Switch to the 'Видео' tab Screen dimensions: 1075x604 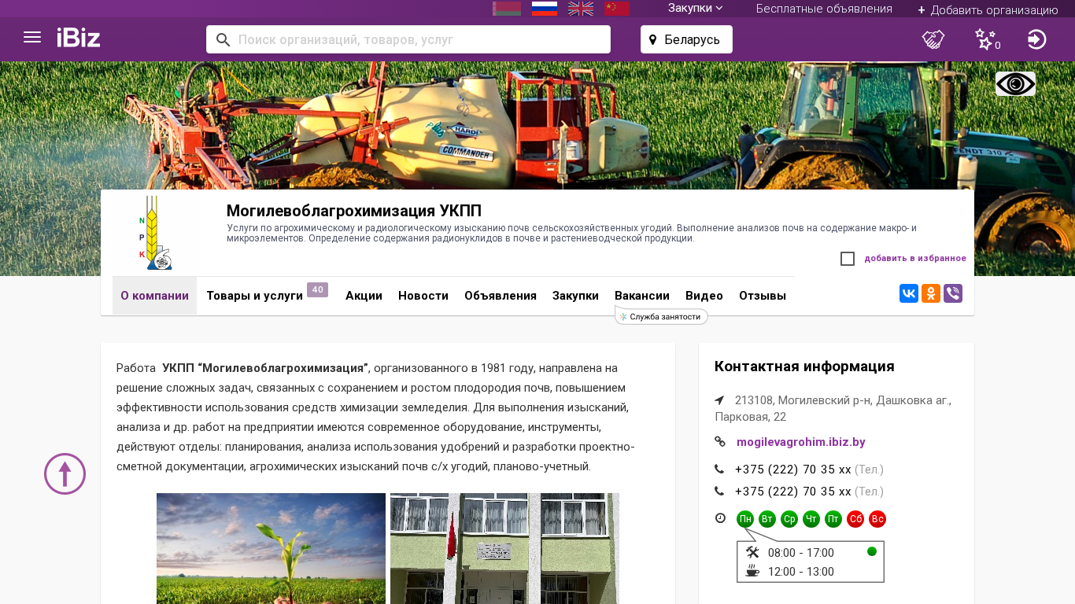coord(704,296)
